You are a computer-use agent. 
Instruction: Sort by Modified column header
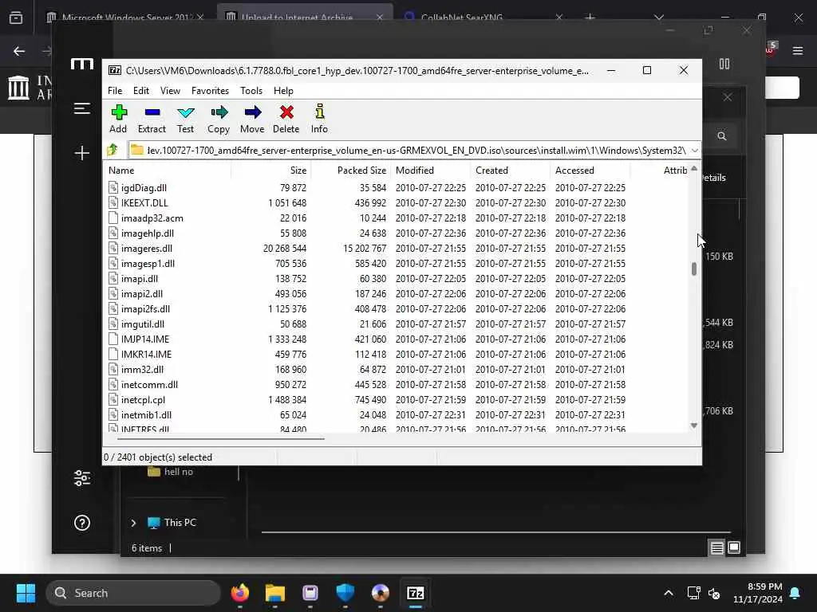pos(431,171)
